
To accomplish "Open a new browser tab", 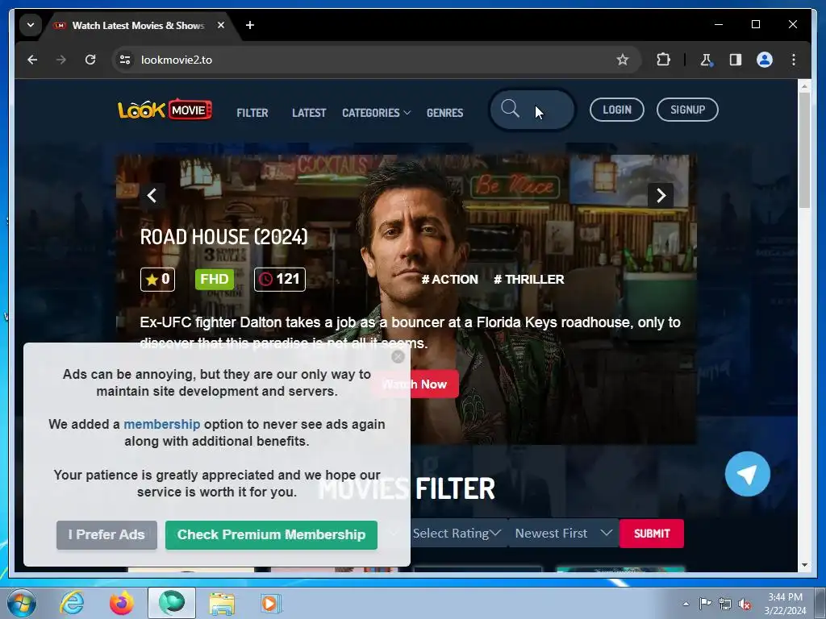I will pyautogui.click(x=250, y=25).
